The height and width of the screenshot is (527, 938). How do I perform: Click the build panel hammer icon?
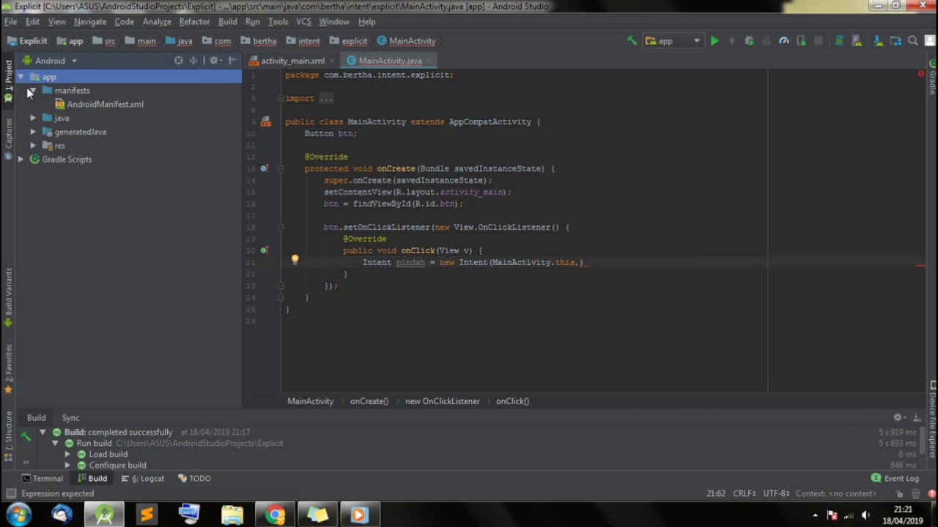(26, 436)
